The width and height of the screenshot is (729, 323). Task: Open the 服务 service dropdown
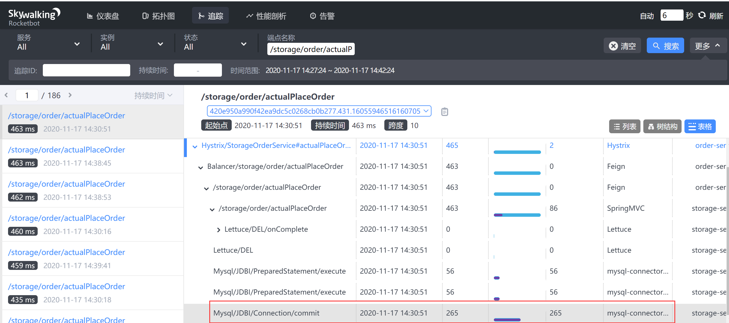coord(48,42)
